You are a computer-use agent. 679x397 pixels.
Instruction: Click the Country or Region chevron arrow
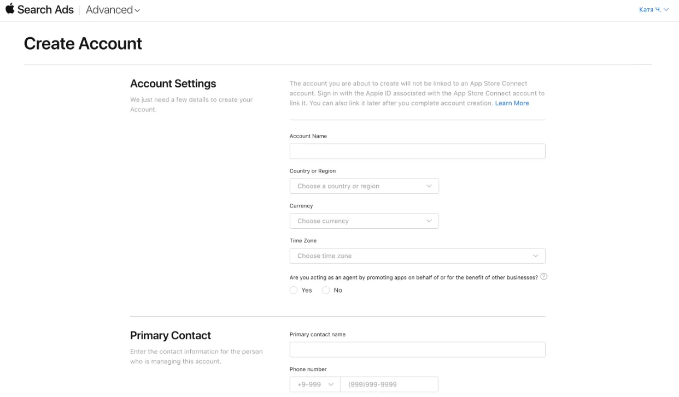tap(429, 186)
